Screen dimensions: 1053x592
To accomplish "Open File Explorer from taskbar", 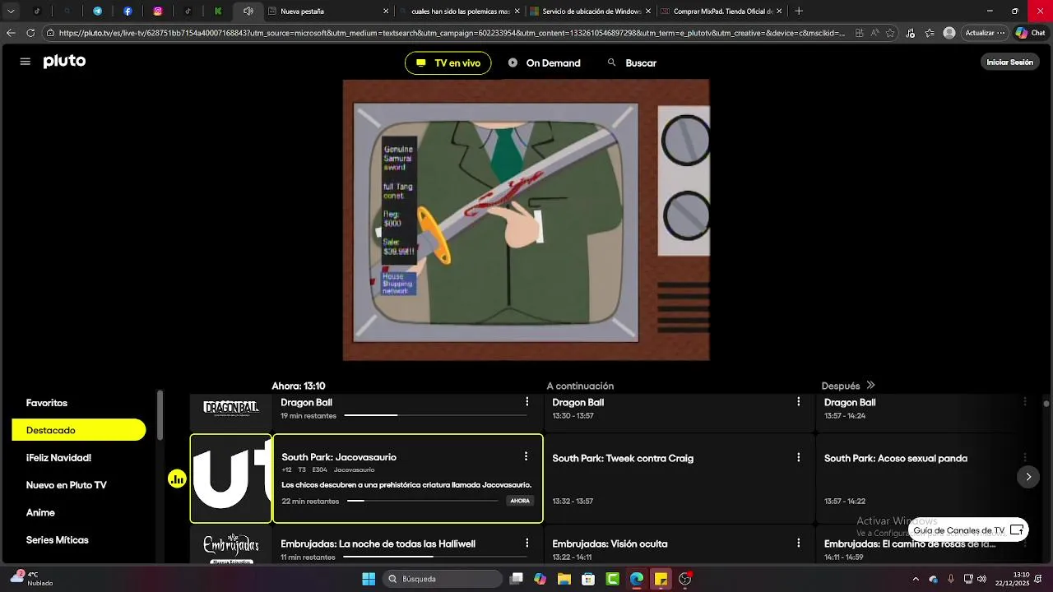I will [x=564, y=579].
